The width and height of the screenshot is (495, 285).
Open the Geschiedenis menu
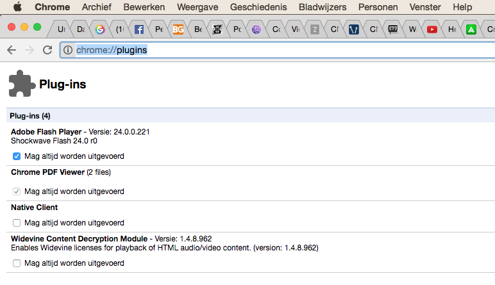coord(258,7)
